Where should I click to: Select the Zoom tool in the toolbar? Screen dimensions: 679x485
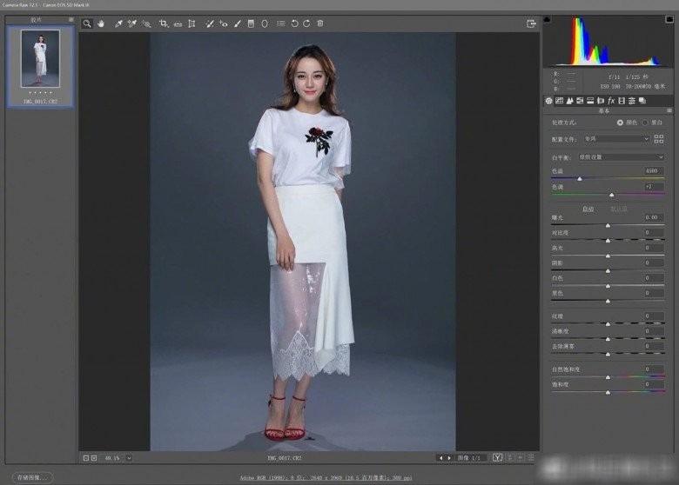(x=87, y=23)
